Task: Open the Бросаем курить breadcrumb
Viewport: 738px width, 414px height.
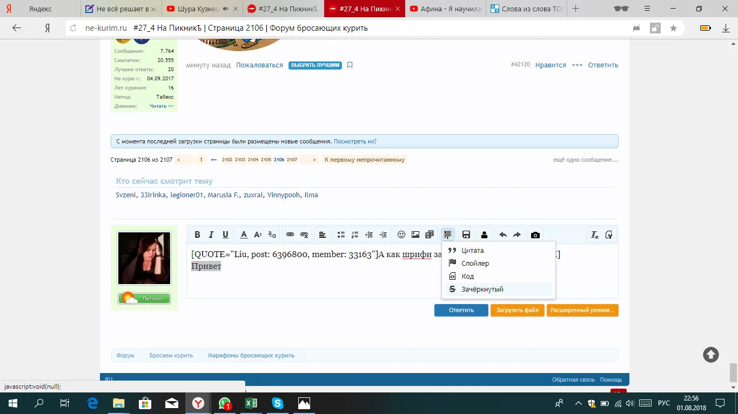Action: [171, 356]
